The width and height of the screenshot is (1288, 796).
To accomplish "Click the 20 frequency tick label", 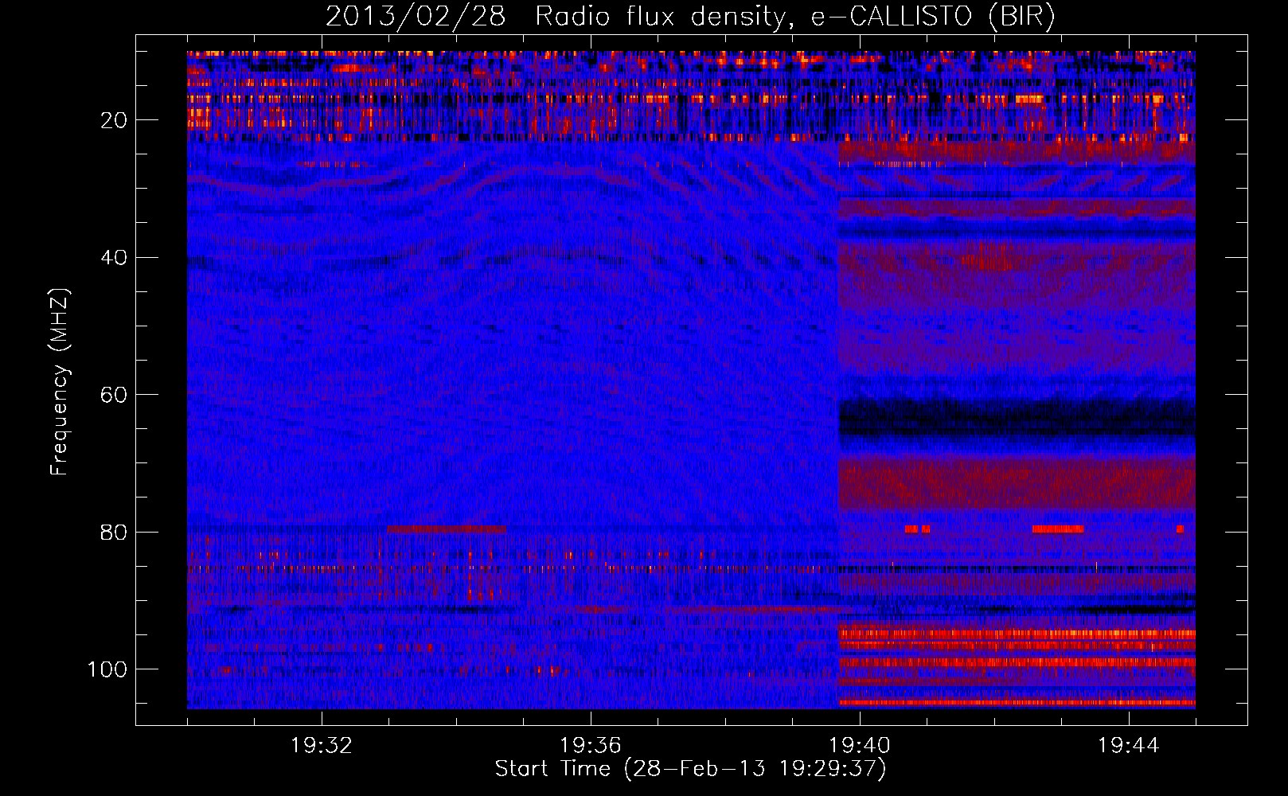I will [114, 120].
